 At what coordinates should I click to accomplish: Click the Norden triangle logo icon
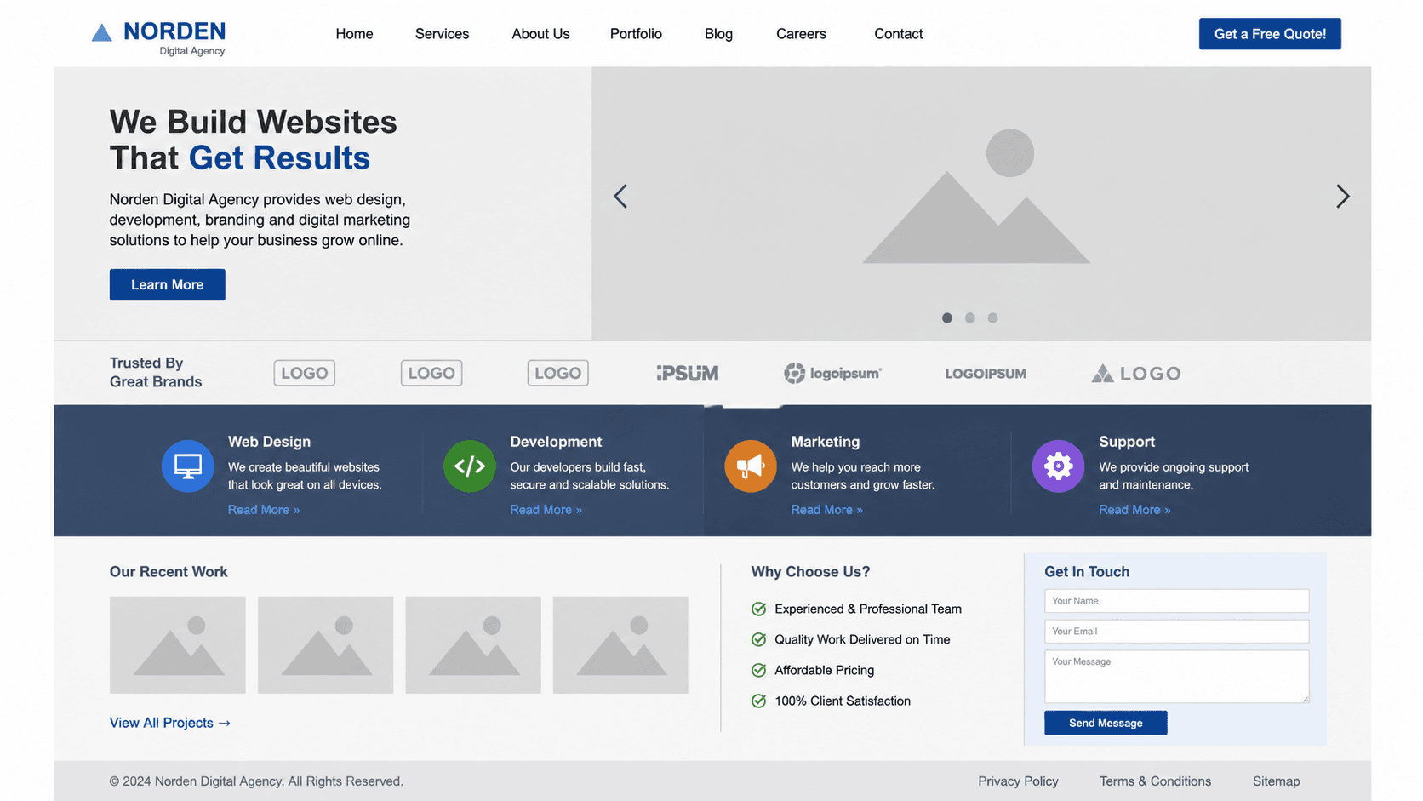point(101,33)
